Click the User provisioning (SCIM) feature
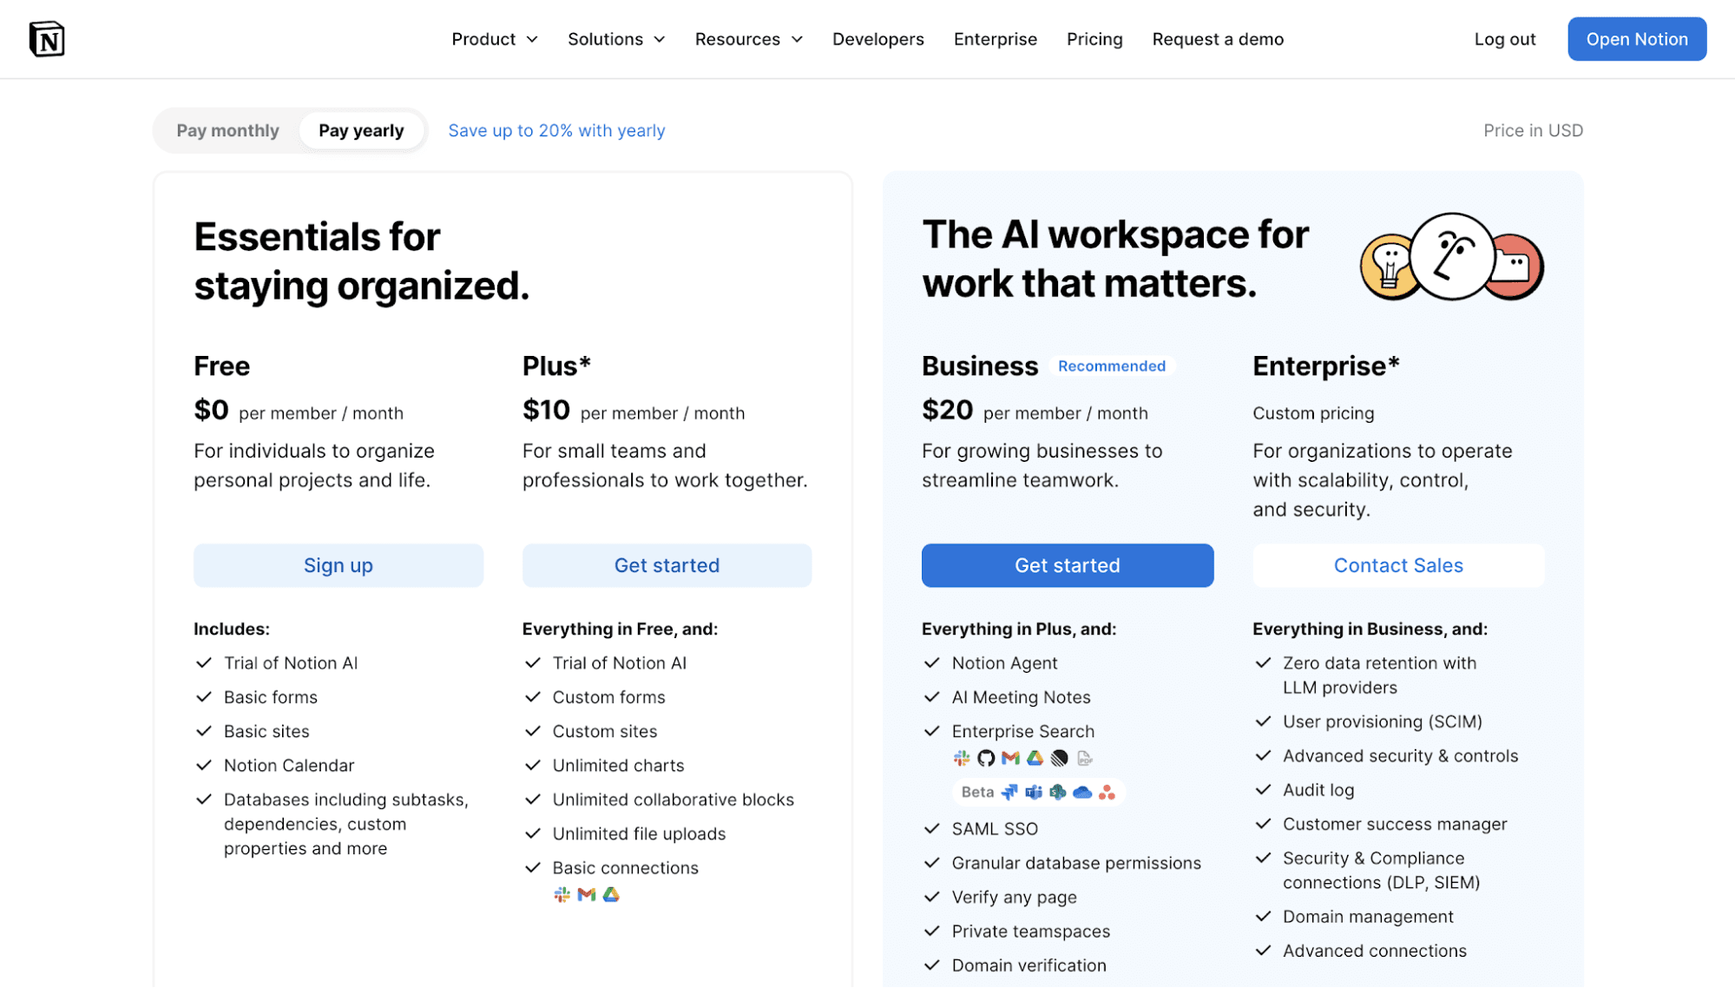Screen dimensions: 1735x988 [1383, 722]
